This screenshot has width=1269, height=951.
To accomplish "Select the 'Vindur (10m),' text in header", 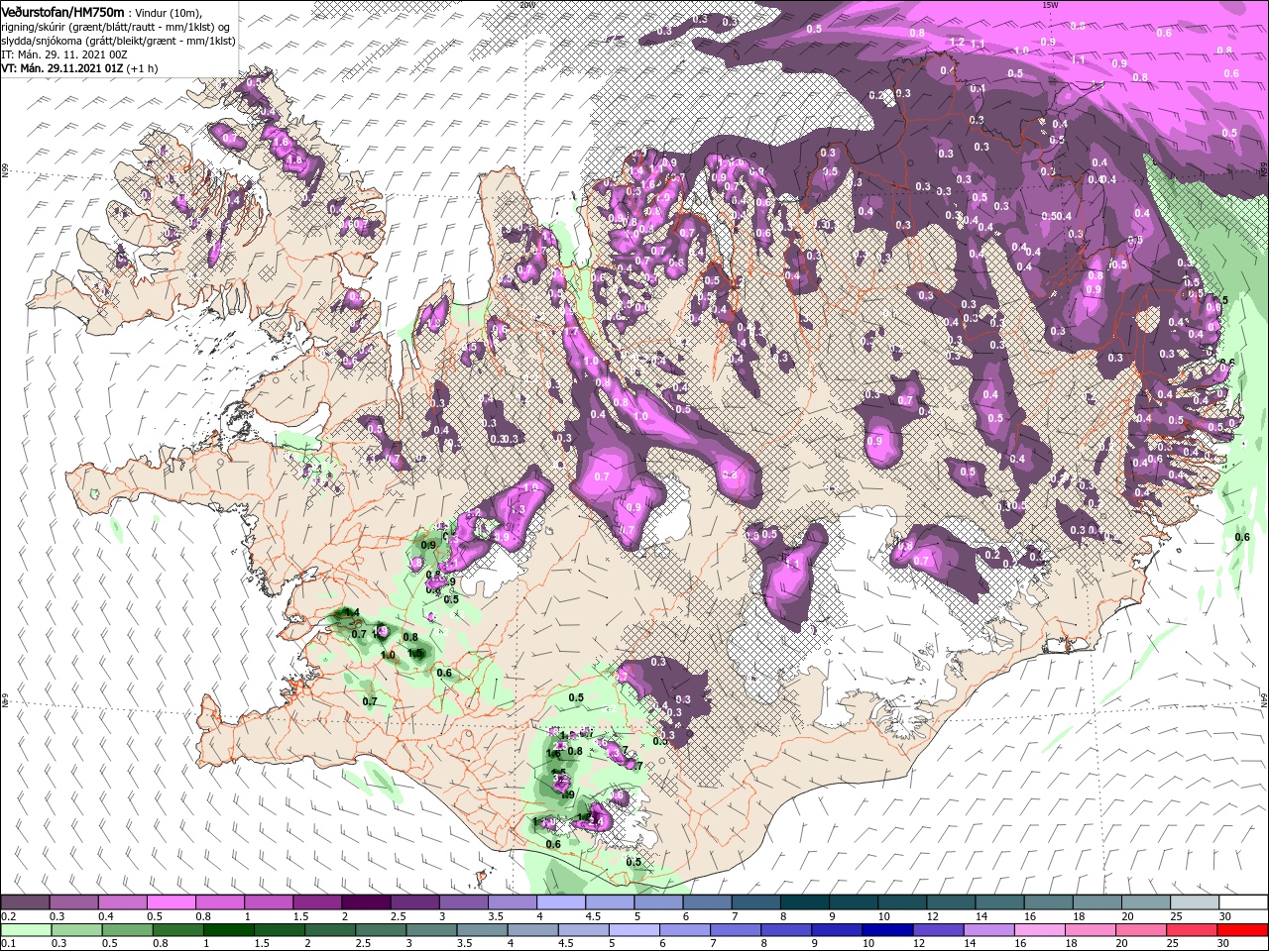I will 168,13.
